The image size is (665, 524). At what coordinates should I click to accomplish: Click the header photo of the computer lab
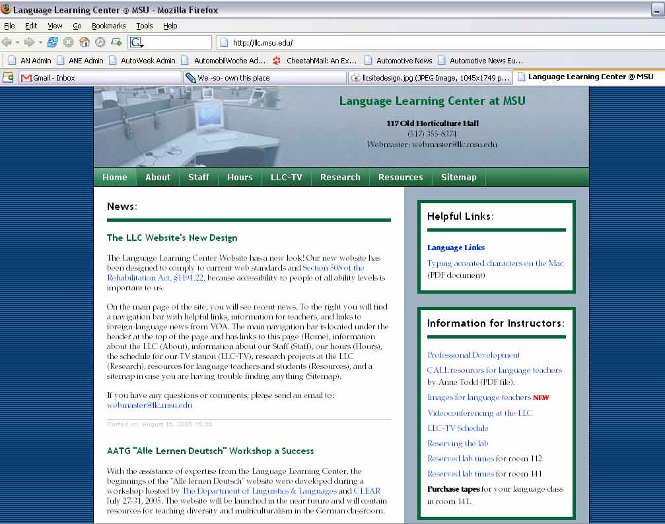tap(187, 126)
